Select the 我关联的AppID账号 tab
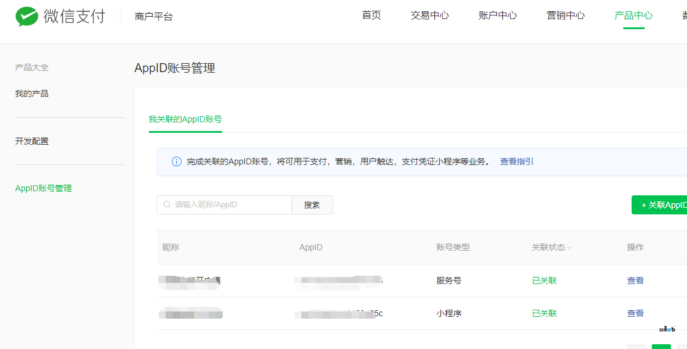687x349 pixels. [185, 119]
